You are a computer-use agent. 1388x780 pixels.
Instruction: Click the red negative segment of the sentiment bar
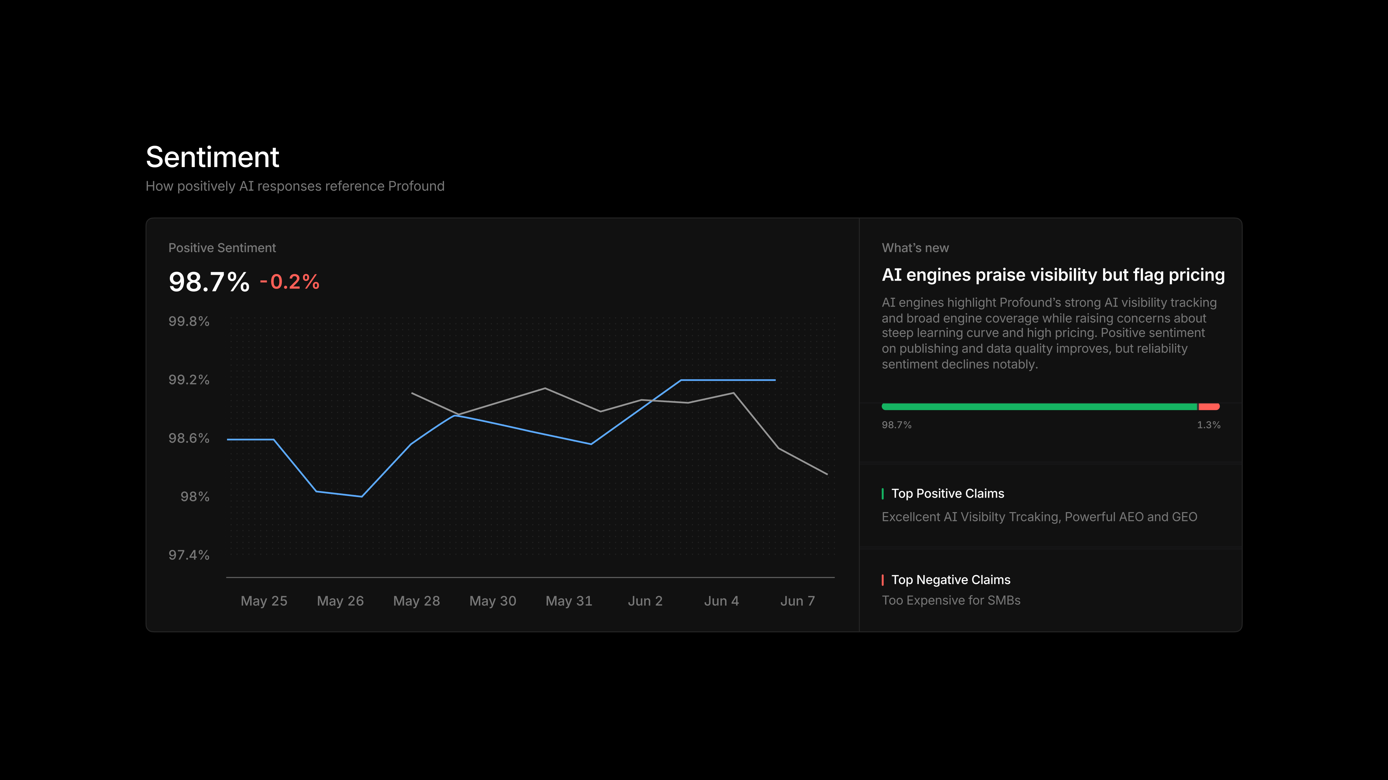click(x=1209, y=406)
